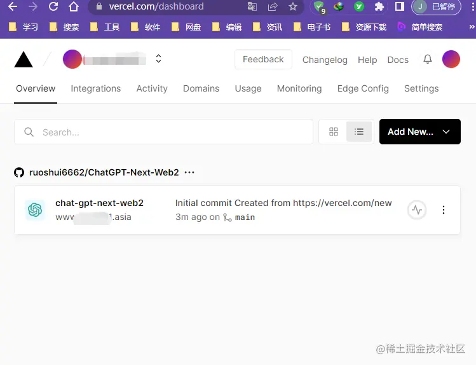Expand the bookmarks bar overflow chevron

(472, 27)
